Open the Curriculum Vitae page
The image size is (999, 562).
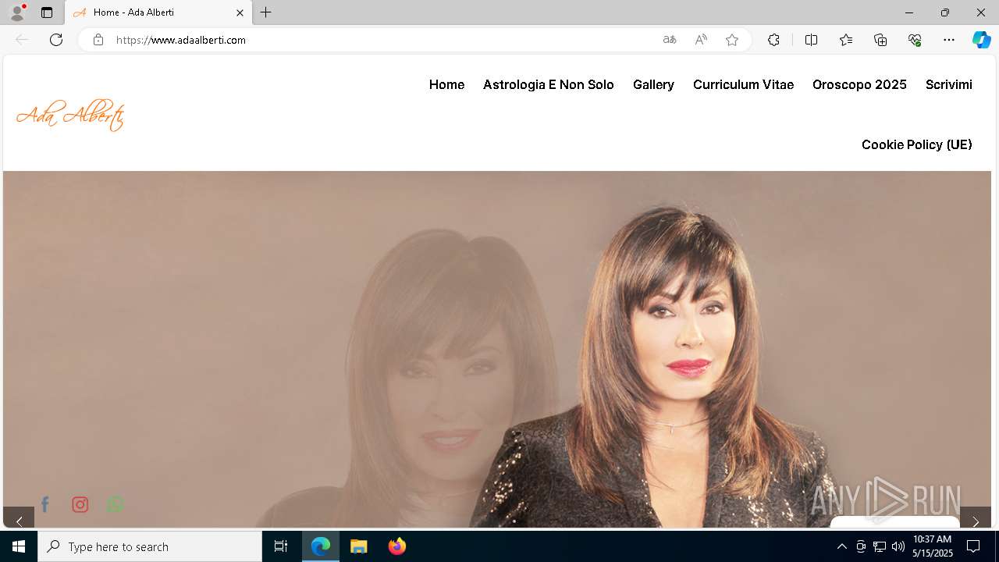coord(743,84)
